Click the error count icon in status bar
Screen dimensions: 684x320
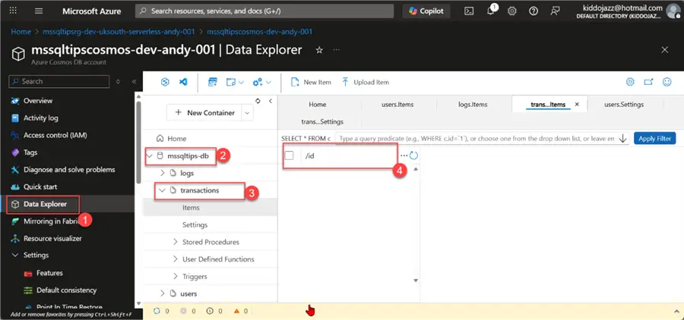[184, 312]
